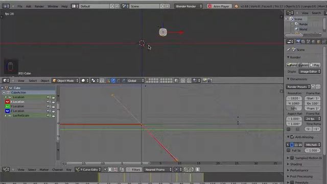Click the F-Curve editor type icon
Viewport: 327px width, 184px height.
[x=6, y=170]
